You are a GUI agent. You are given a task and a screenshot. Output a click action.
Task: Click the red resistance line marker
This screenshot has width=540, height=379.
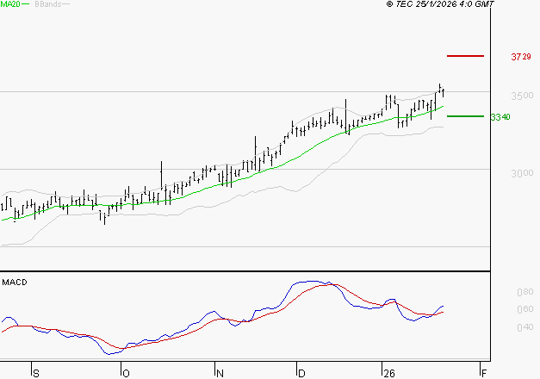(466, 56)
